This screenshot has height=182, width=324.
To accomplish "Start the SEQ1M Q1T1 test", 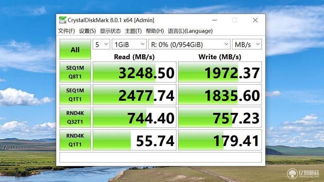I will 75,95.
